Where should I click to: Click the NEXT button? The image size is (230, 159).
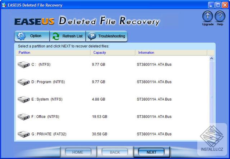151,152
